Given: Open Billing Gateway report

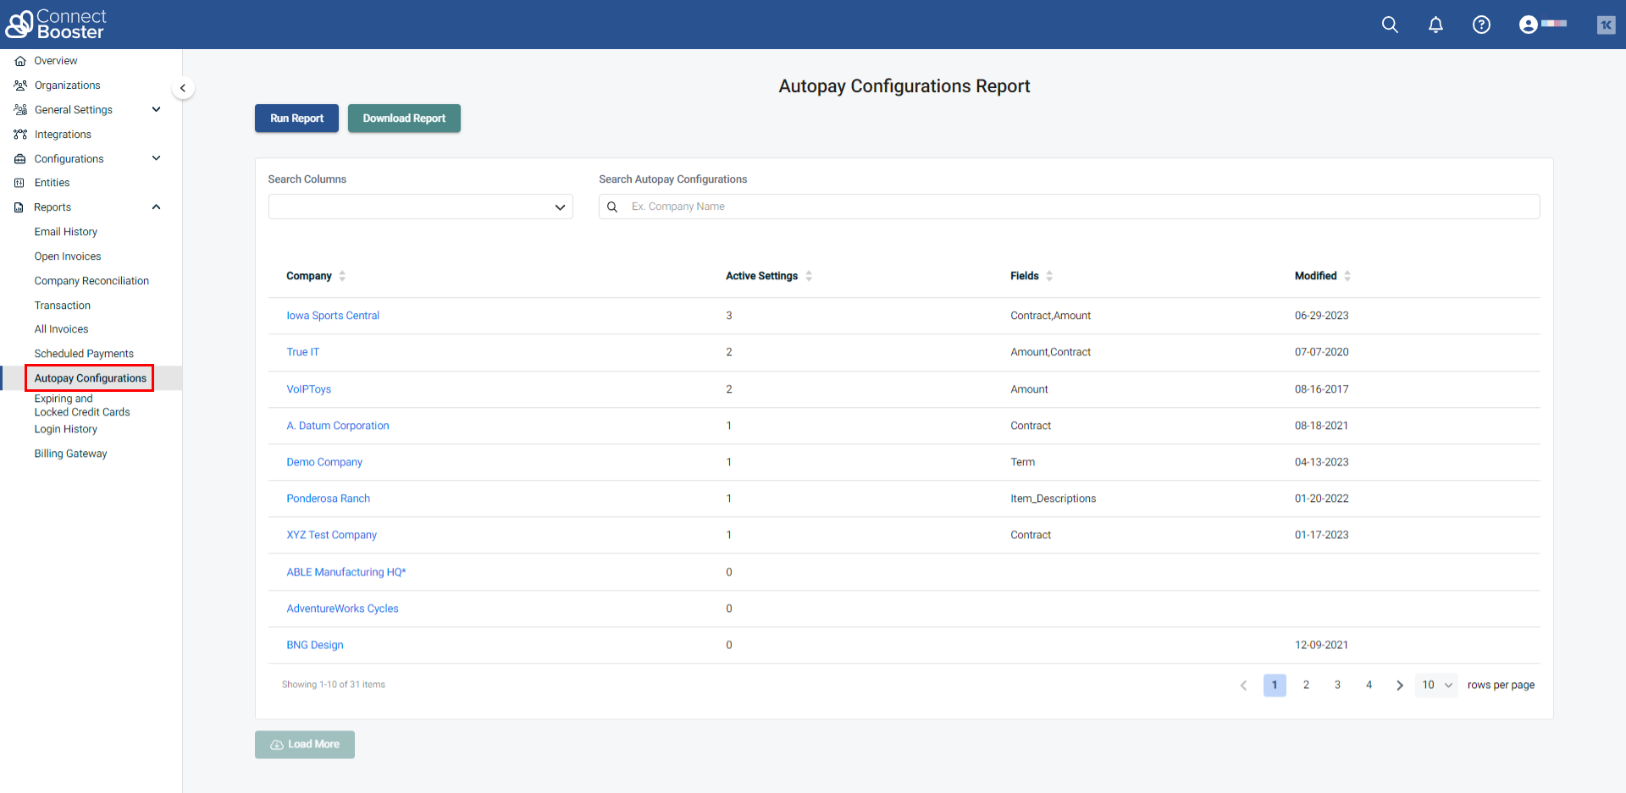Looking at the screenshot, I should click(x=71, y=454).
